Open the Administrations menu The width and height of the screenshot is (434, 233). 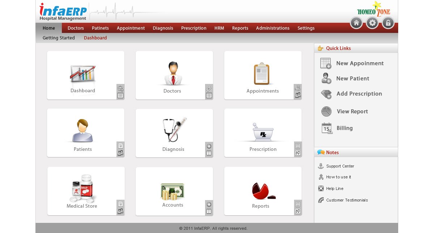tap(273, 28)
